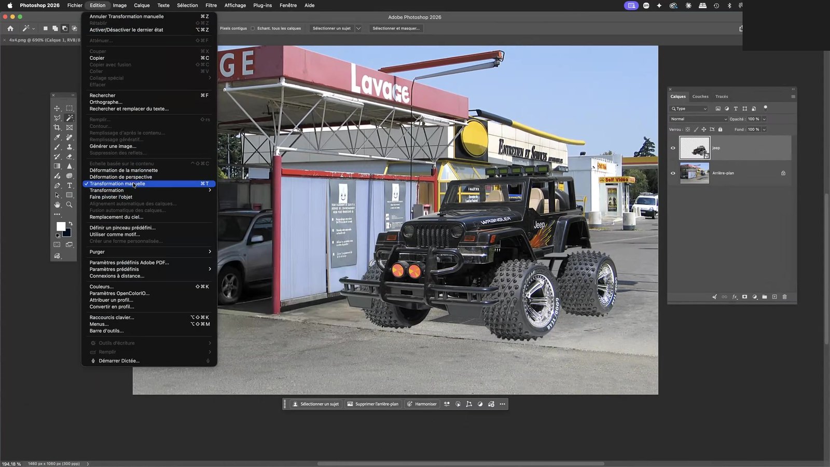Swap foreground and background colors
The width and height of the screenshot is (830, 467).
pyautogui.click(x=71, y=224)
